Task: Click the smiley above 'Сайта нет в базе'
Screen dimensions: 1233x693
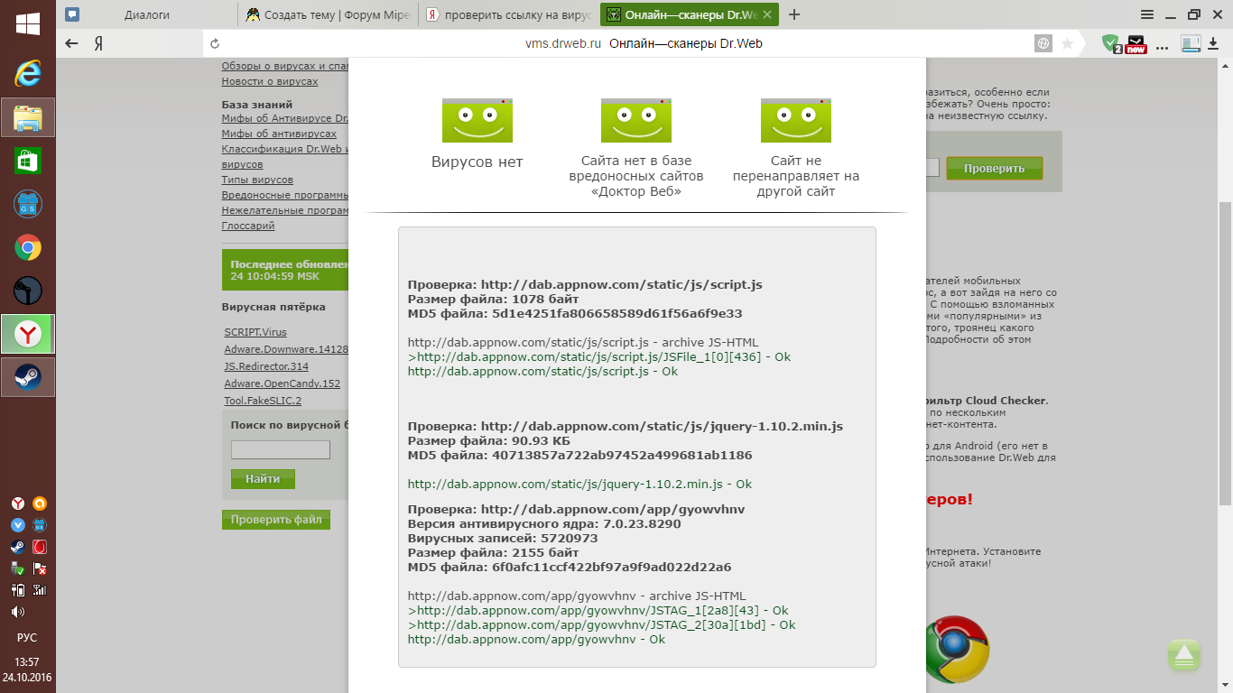Action: (x=636, y=120)
